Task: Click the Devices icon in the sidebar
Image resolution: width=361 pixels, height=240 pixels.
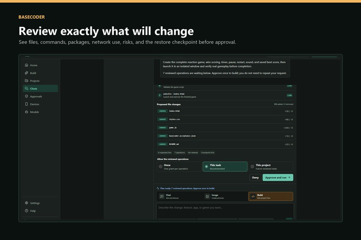Action: tap(26, 104)
